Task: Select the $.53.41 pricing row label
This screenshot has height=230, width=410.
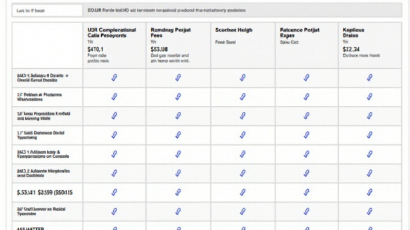Action: 45,192
